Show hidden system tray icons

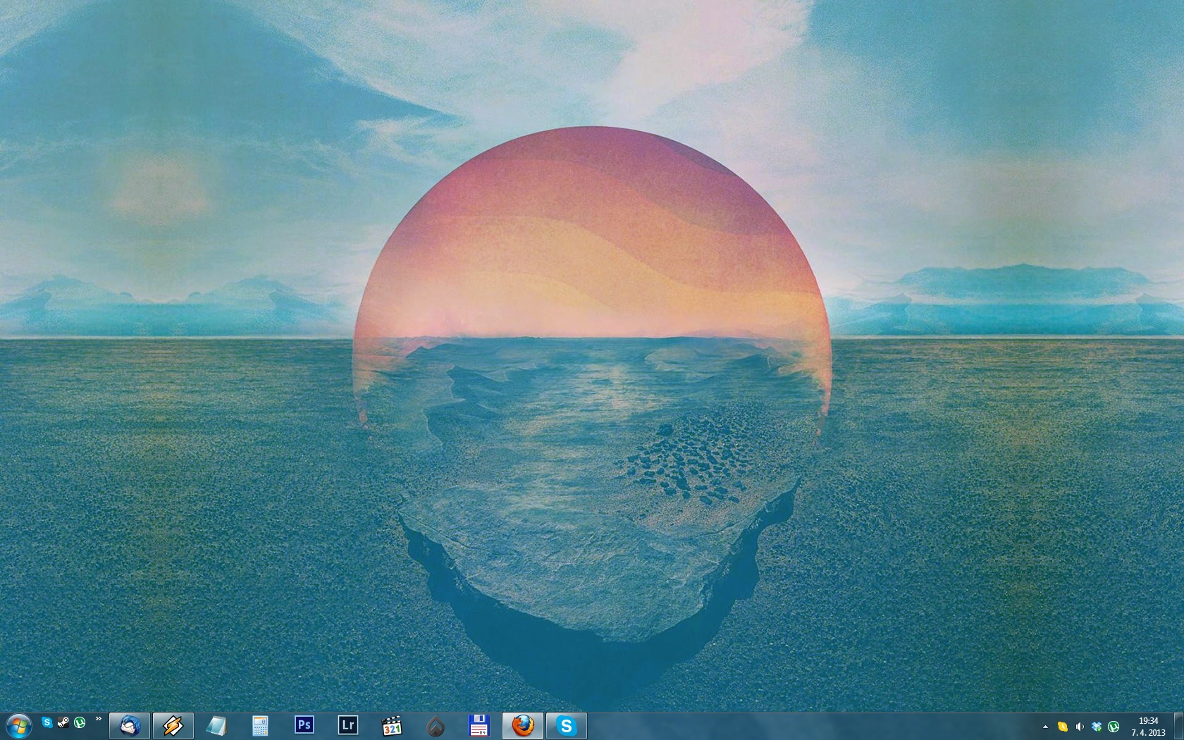coord(1045,727)
